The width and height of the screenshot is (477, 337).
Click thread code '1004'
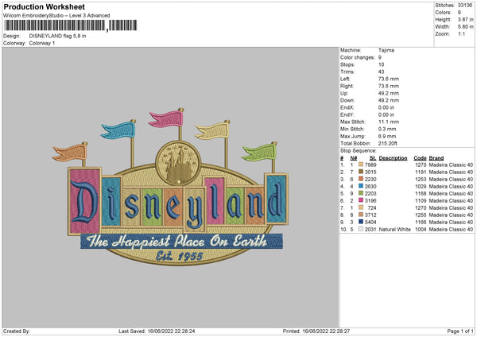click(x=421, y=230)
